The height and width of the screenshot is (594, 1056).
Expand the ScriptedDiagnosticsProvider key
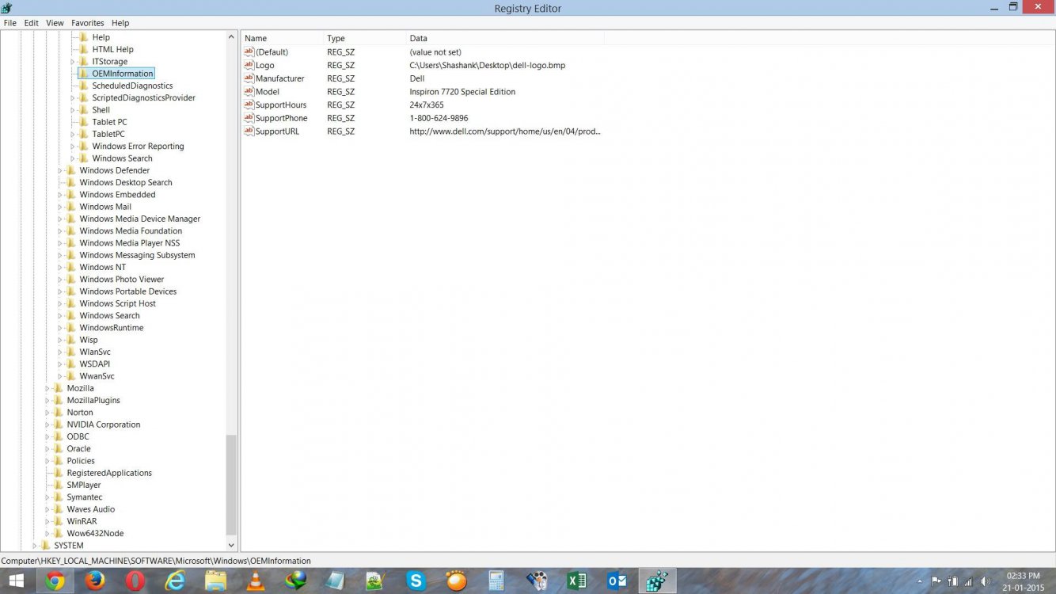click(72, 98)
